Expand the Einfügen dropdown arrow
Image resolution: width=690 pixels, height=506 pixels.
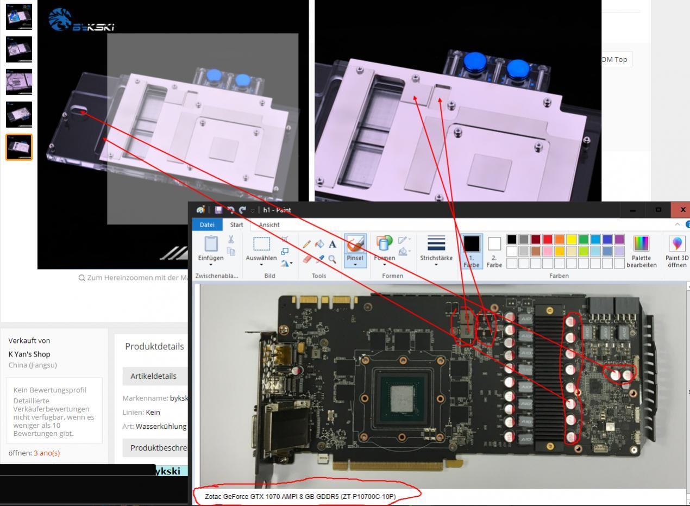[210, 265]
